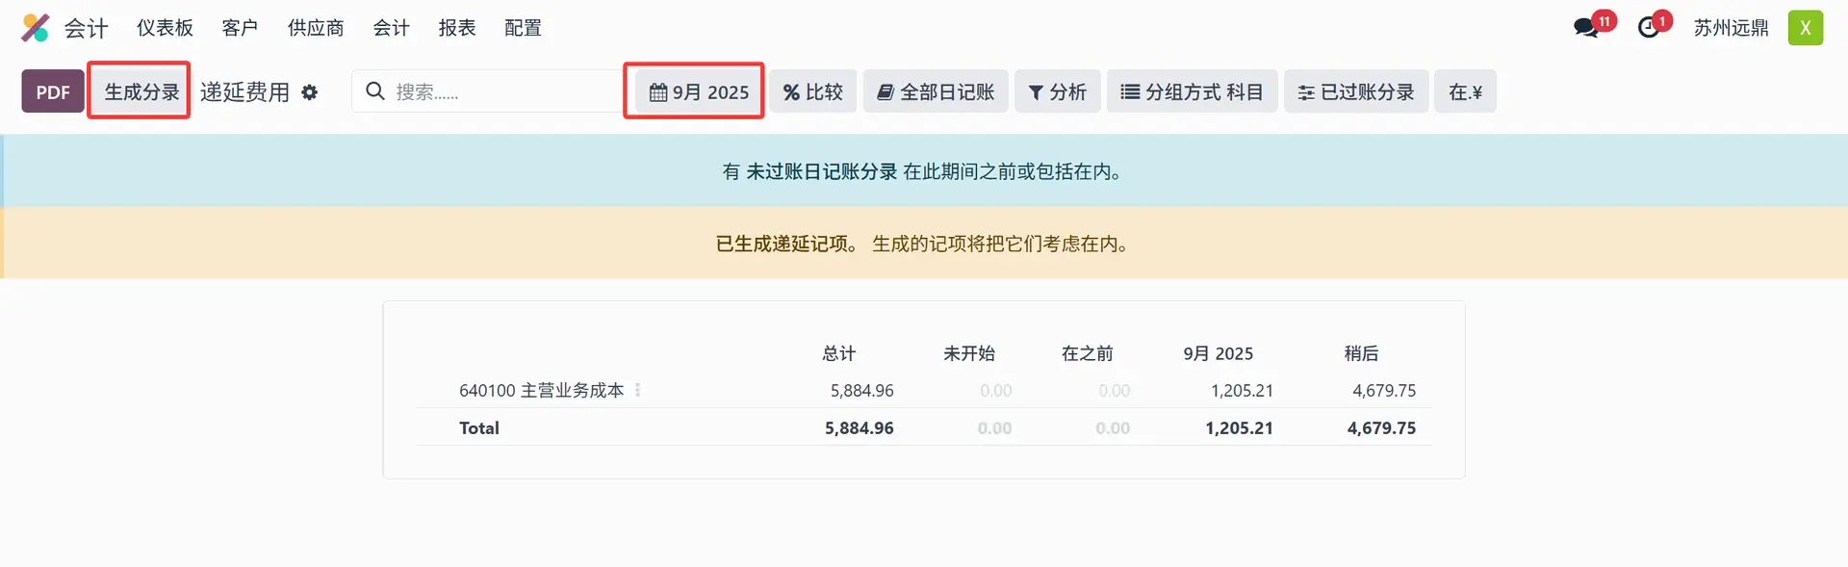The image size is (1848, 567).
Task: Open the 在.¥ currency rounding dropdown
Action: [1464, 91]
